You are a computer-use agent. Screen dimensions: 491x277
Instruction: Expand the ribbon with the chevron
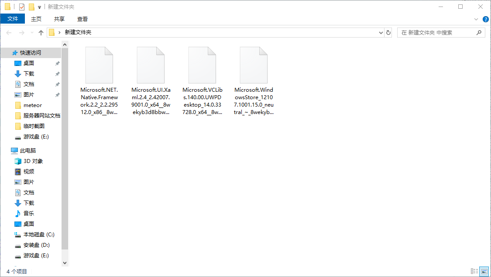[x=476, y=19]
